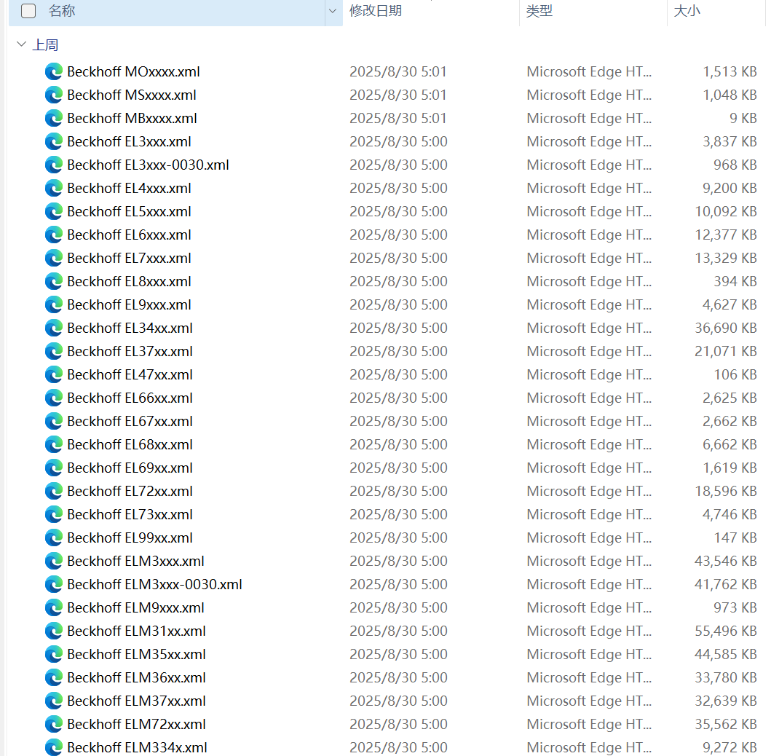
Task: Click Edge icon of Beckhoff EL34xx.xml
Action: point(54,328)
